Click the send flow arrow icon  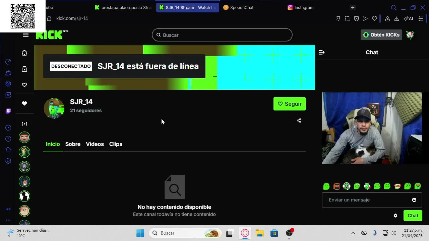365,19
